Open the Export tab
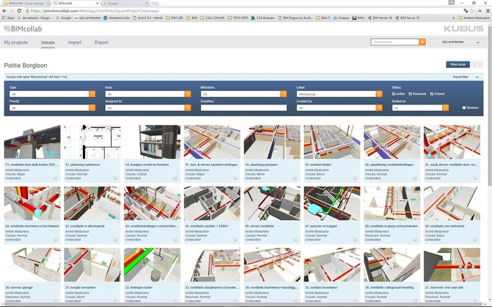This screenshot has width=492, height=307. [x=101, y=43]
